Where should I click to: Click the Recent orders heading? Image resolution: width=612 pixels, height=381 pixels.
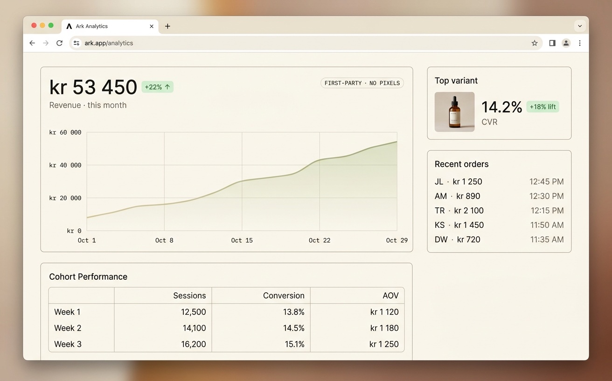[462, 164]
